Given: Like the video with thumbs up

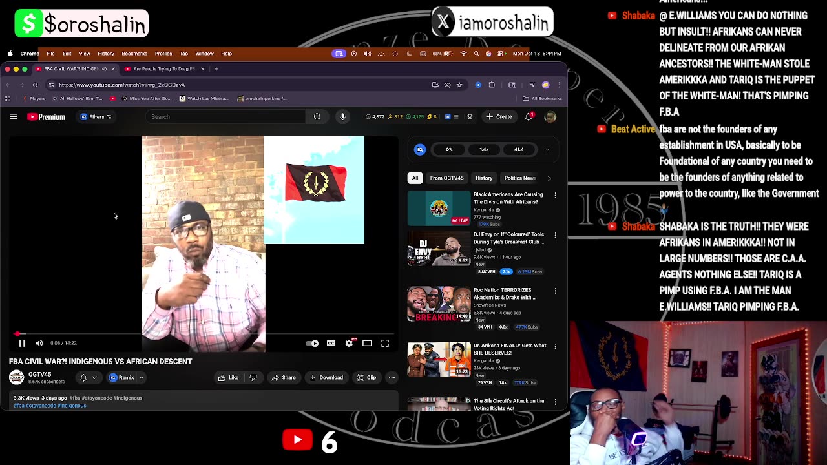Looking at the screenshot, I should pos(229,378).
